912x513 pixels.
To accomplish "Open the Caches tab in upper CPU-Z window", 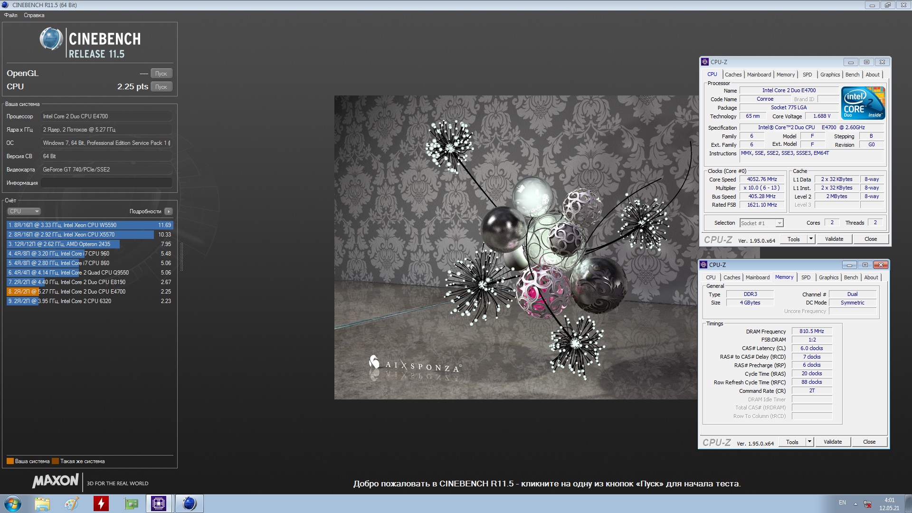I will point(733,75).
